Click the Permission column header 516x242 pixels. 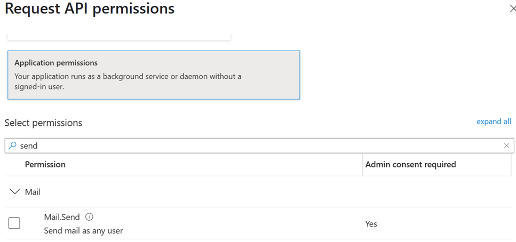(x=45, y=164)
